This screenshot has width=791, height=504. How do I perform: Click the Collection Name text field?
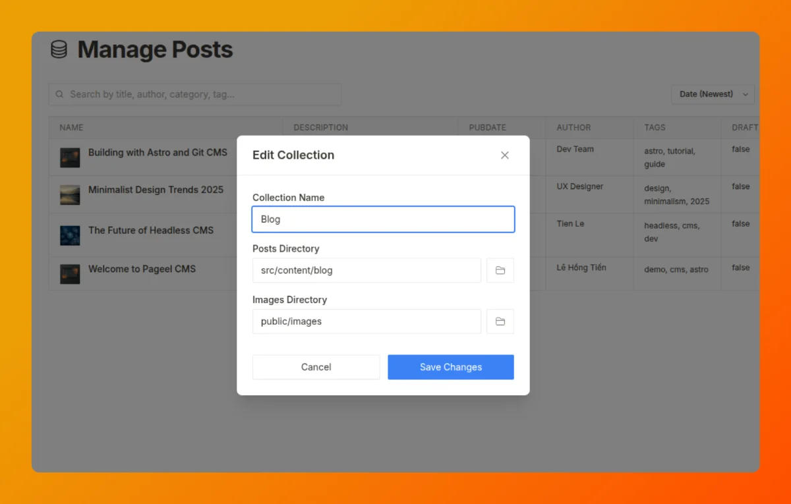[383, 219]
